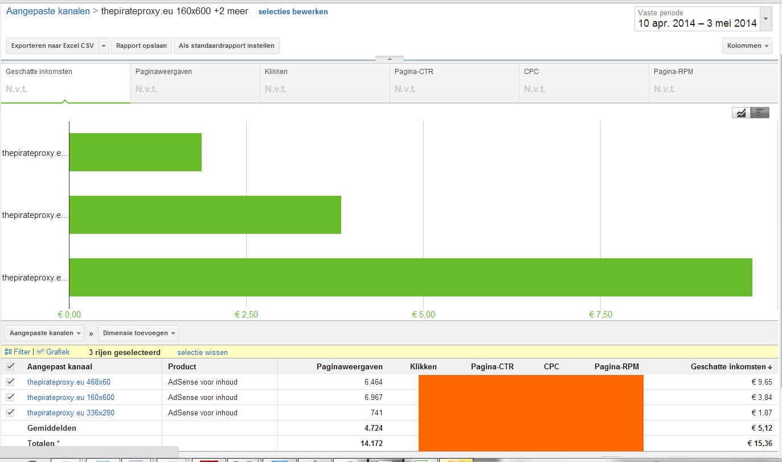Image resolution: width=782 pixels, height=462 pixels.
Task: Select the CPC metric tab
Action: [x=584, y=83]
